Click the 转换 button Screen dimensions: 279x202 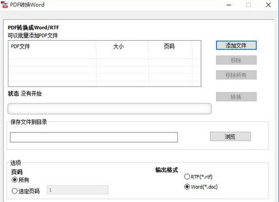point(236,97)
